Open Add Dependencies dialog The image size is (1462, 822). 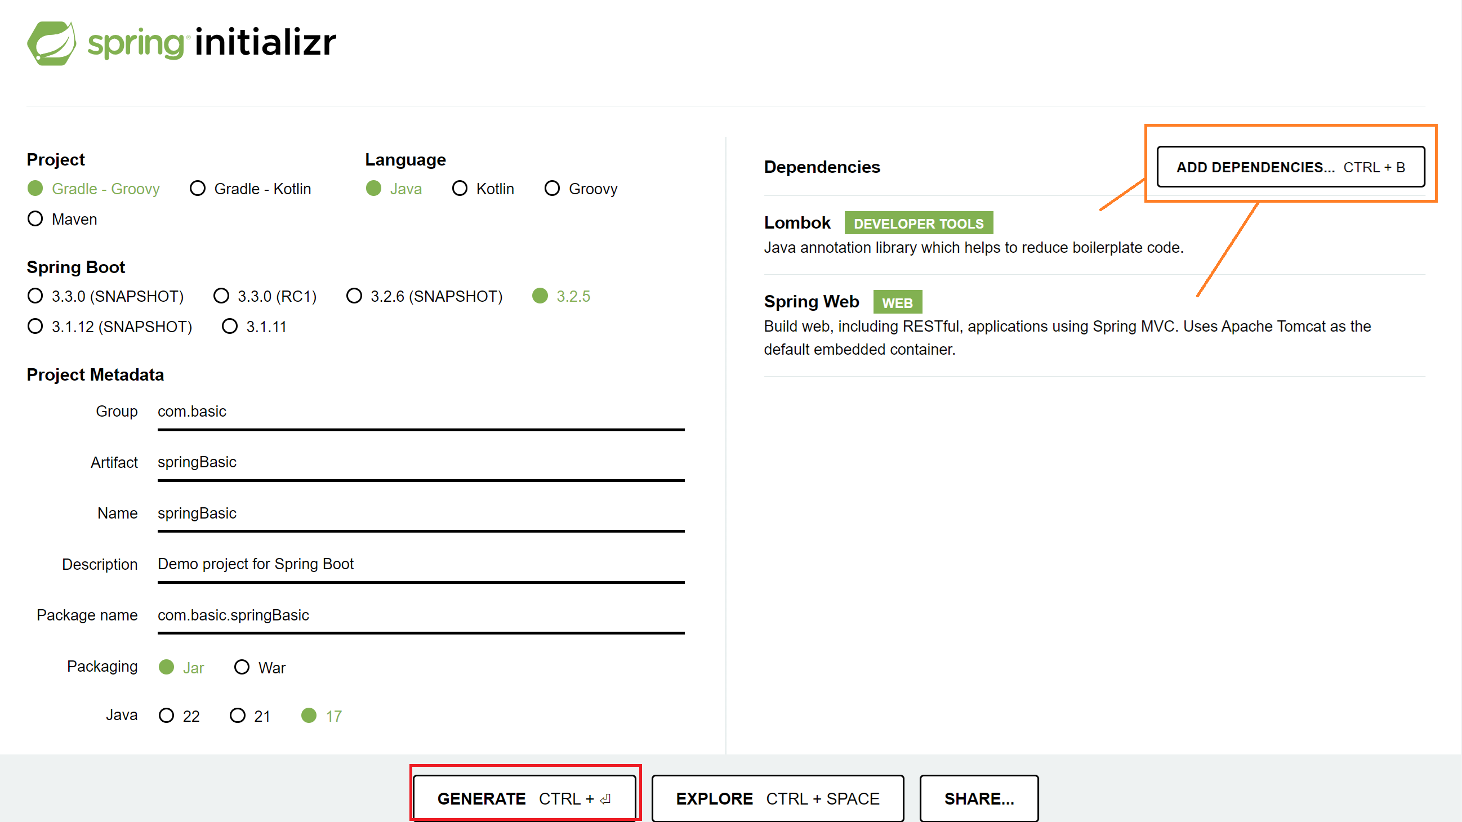click(x=1290, y=167)
